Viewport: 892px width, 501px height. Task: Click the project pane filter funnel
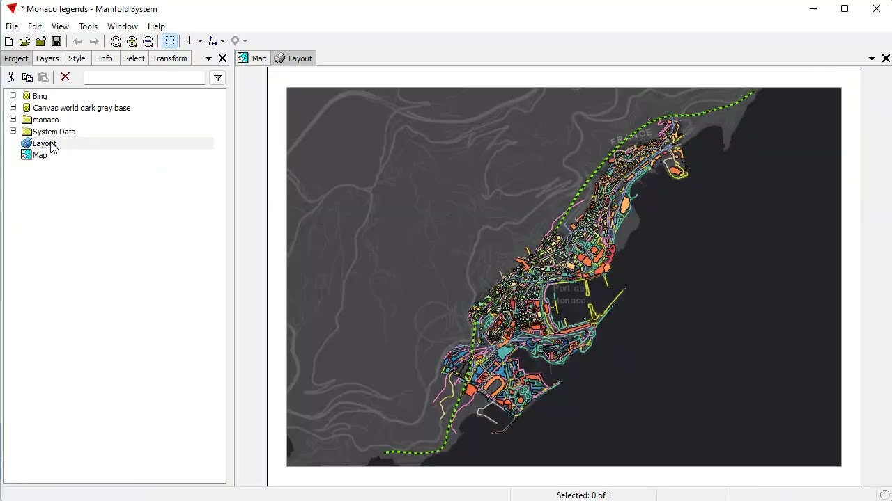click(x=217, y=78)
